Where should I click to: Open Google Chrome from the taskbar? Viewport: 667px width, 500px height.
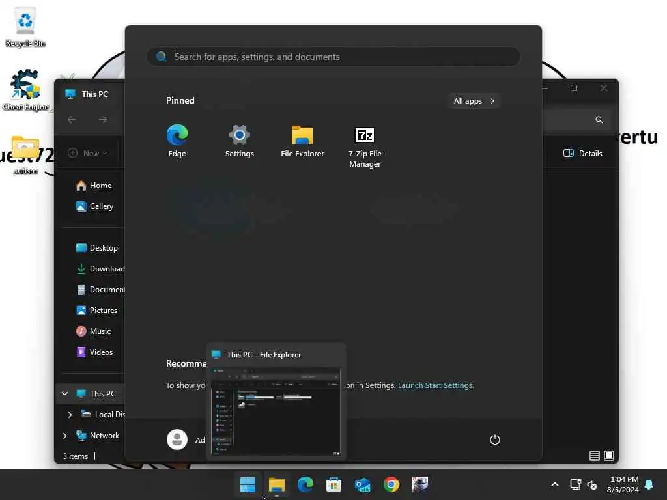click(x=391, y=484)
